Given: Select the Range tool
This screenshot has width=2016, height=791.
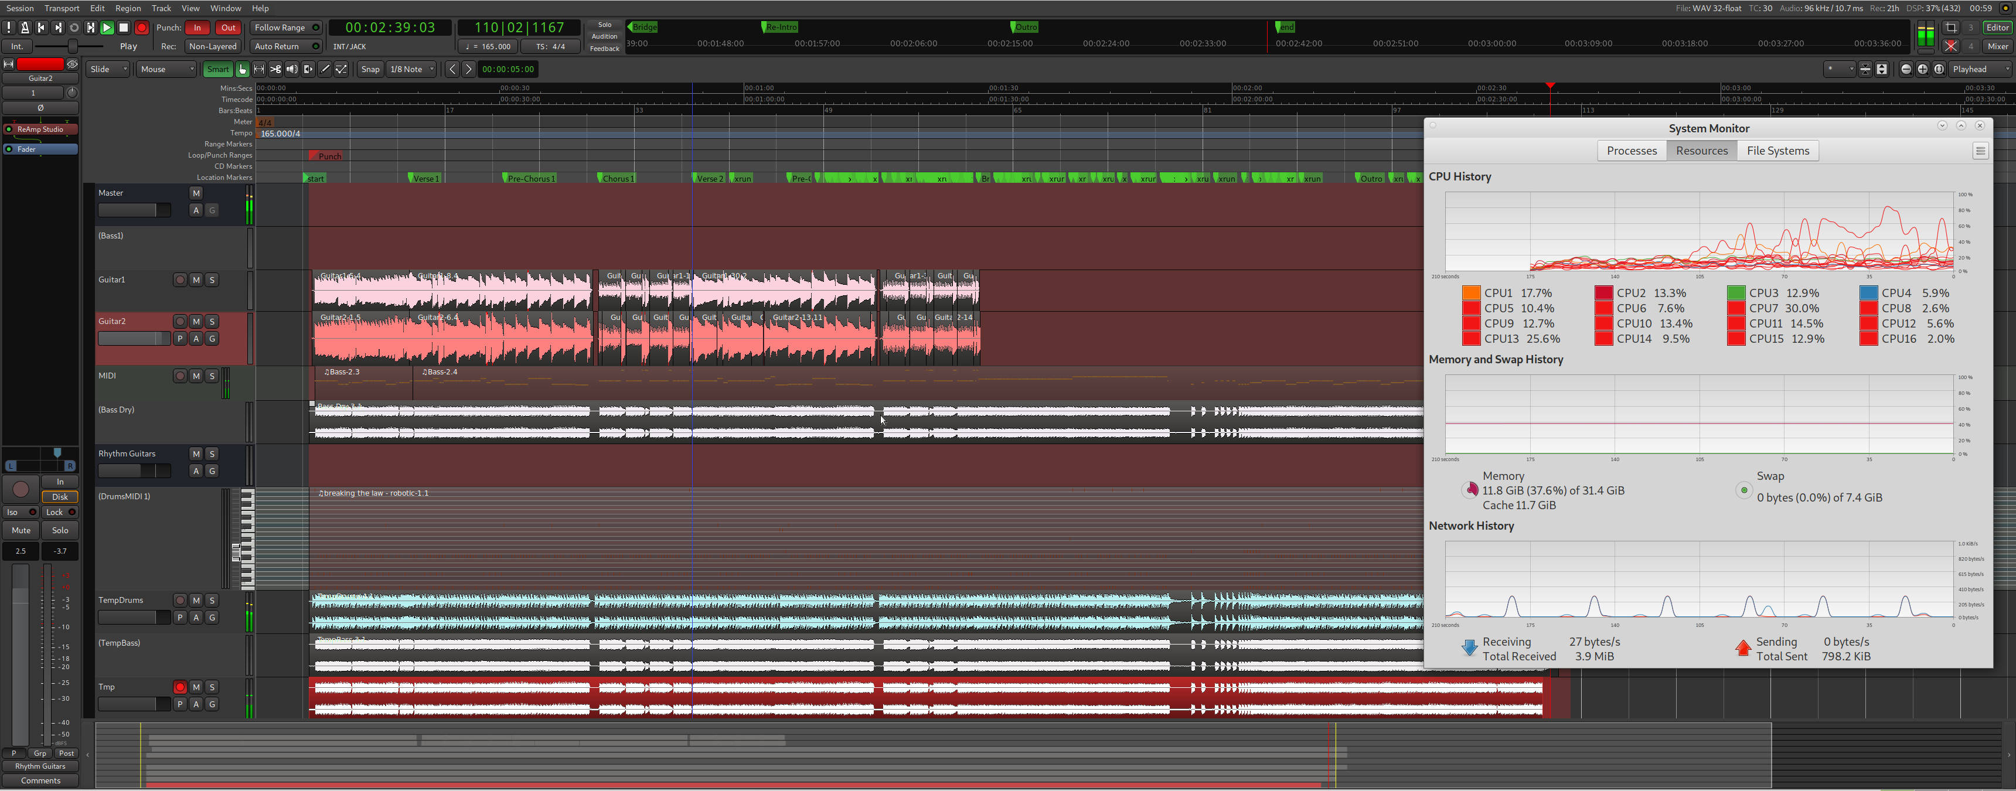Looking at the screenshot, I should point(259,70).
